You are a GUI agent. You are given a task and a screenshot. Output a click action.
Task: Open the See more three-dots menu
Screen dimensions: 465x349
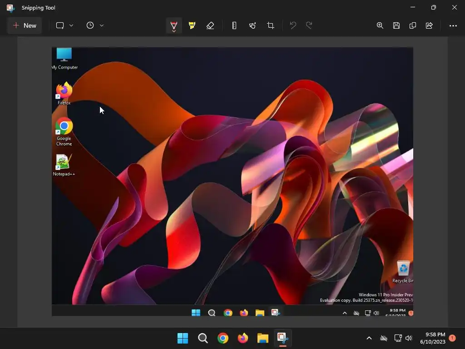tap(453, 26)
